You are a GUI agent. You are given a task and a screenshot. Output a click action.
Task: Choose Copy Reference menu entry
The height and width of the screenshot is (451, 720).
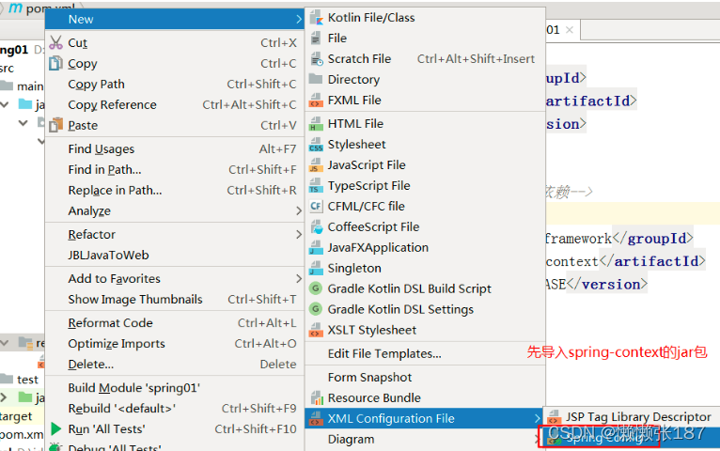(175, 104)
